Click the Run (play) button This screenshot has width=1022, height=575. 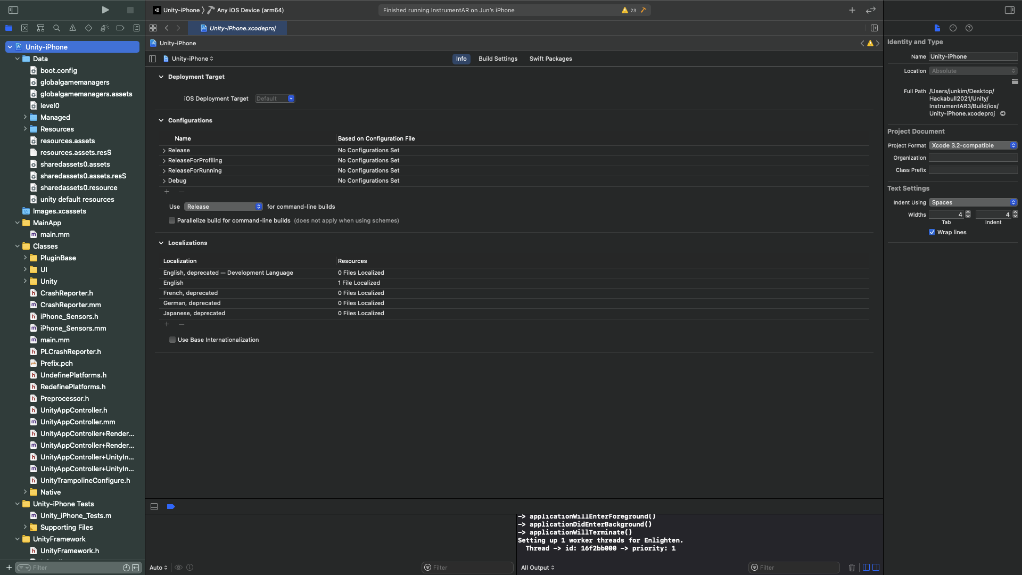click(105, 10)
